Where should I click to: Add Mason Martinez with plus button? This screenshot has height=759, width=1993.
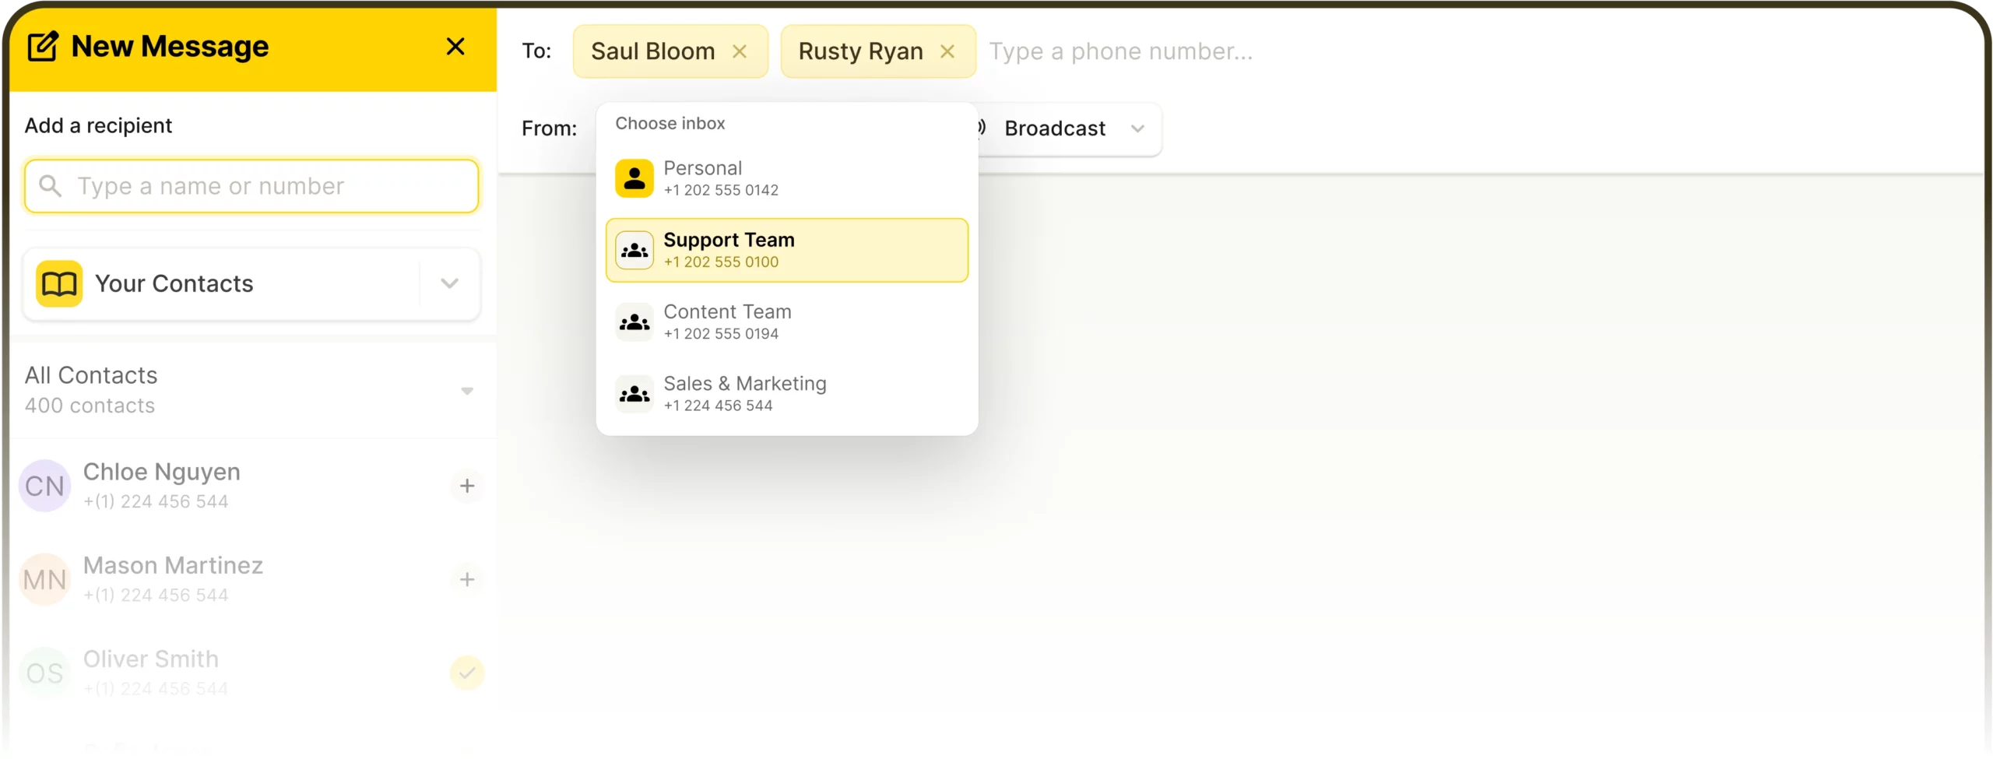(x=467, y=580)
